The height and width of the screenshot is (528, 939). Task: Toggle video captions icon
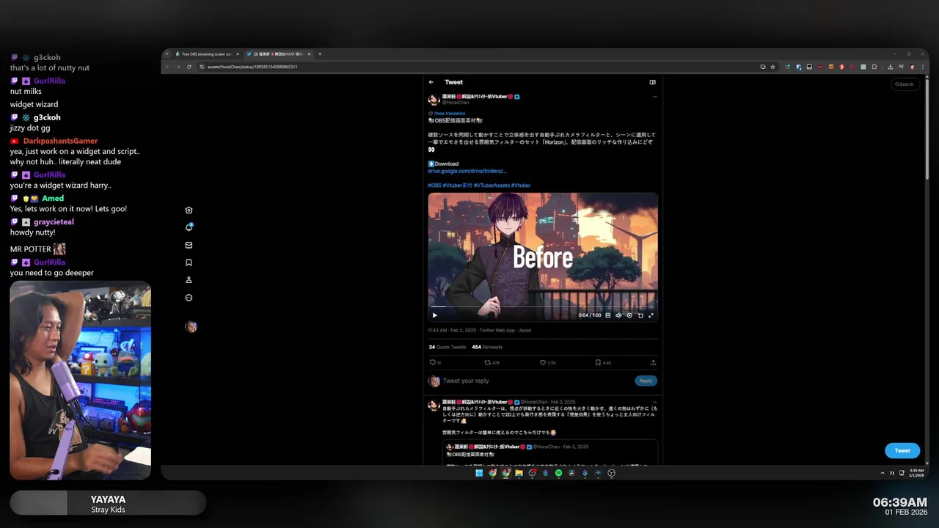[607, 315]
